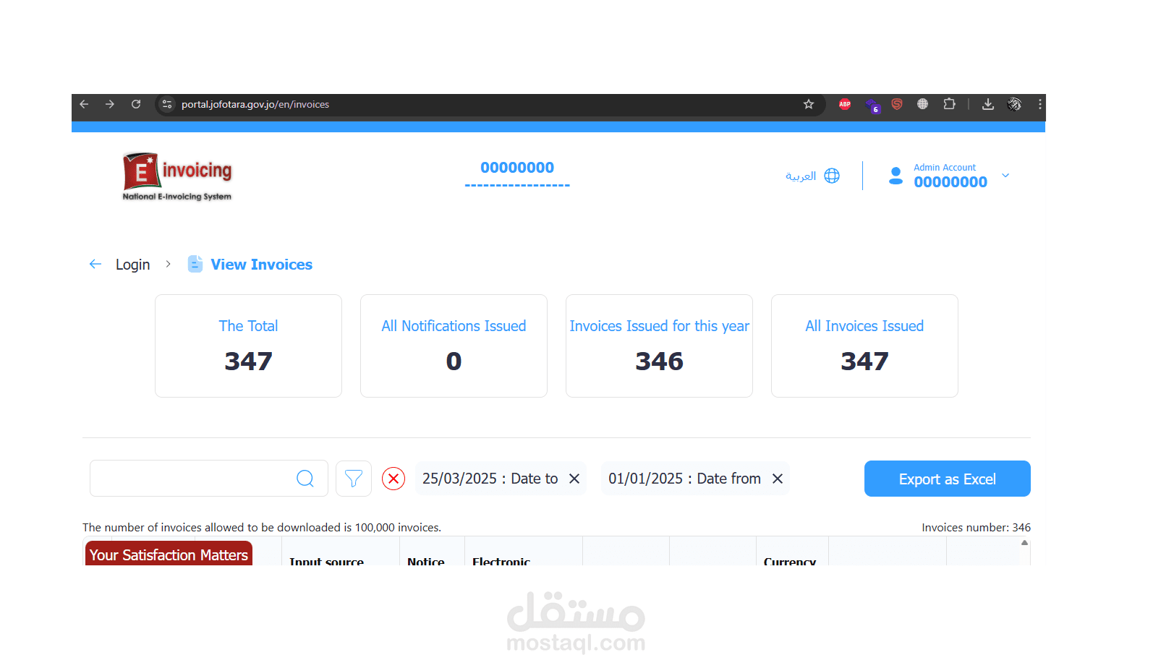Click the globe language icon
Viewport: 1153px width, 668px height.
coord(833,176)
